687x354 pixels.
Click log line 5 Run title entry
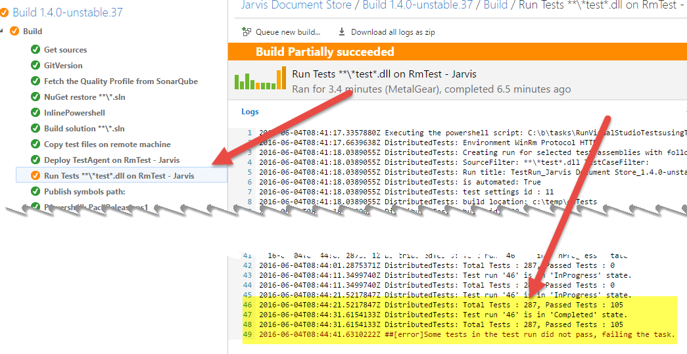point(473,172)
